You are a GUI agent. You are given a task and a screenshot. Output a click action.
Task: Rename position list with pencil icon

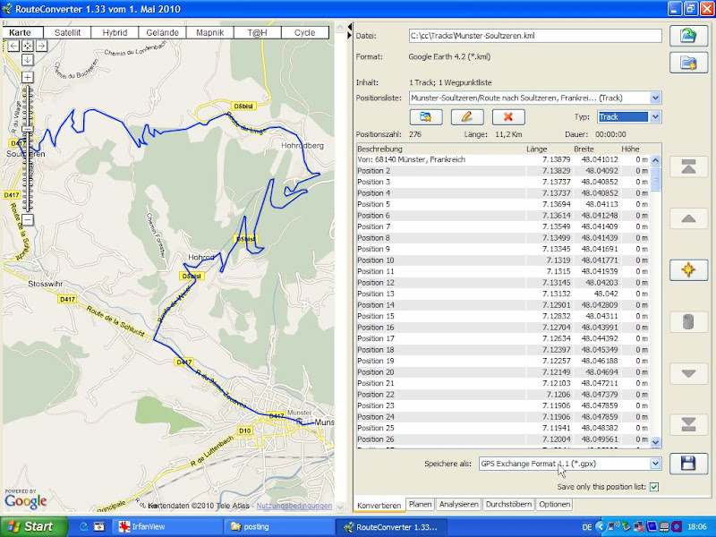point(467,117)
